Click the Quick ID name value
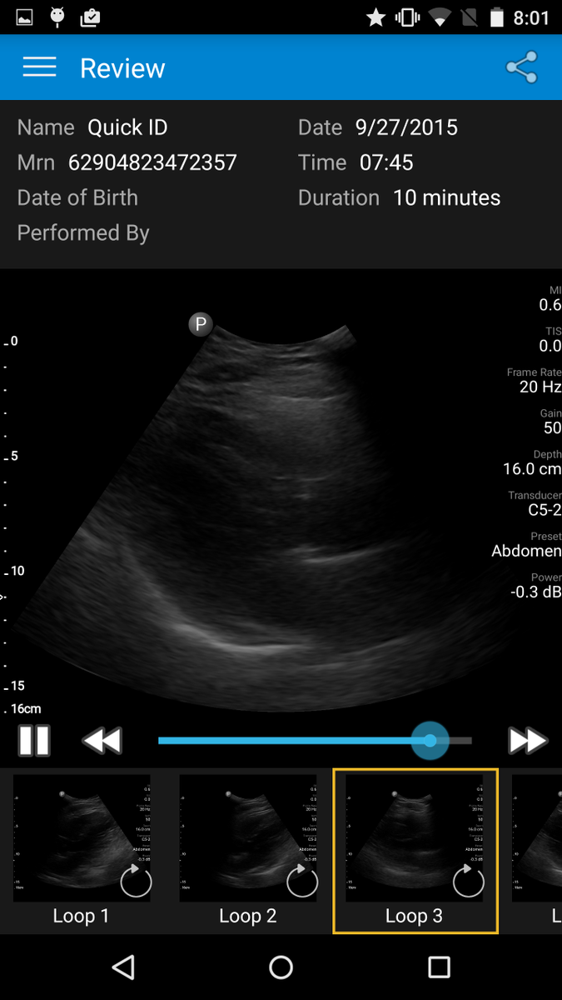The height and width of the screenshot is (1000, 562). [x=127, y=127]
